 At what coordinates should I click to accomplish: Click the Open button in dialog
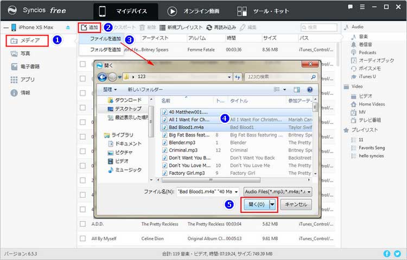click(x=256, y=205)
